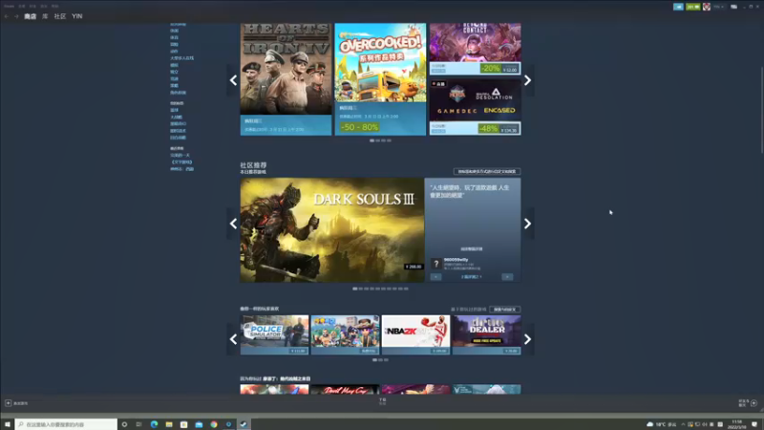Viewport: 764px width, 430px height.
Task: Open the Beyond Contact -20% deal
Action: click(x=475, y=49)
